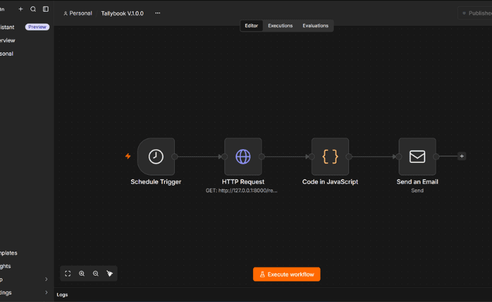Click the Tallybook V.1.0.0 workflow name
The image size is (492, 302).
click(x=123, y=13)
